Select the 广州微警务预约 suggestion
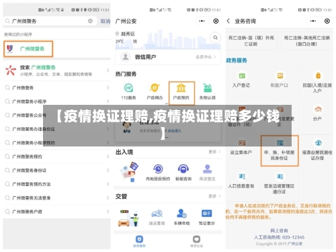Screen dimensions: 336x252 (27, 157)
